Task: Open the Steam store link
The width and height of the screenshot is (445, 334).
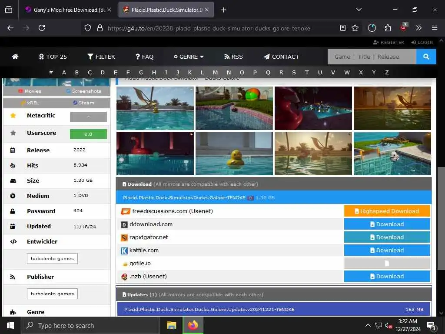Action: (x=83, y=103)
